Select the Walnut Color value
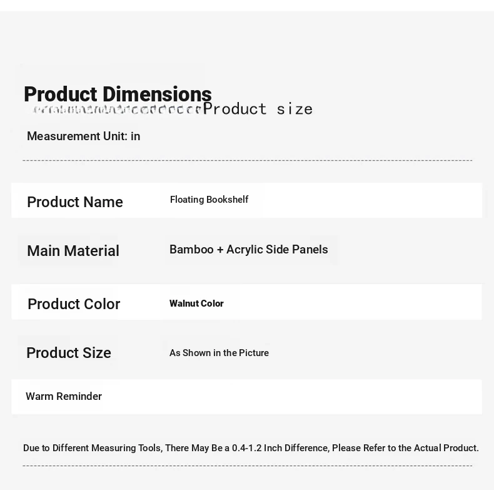The image size is (494, 490). click(x=196, y=304)
